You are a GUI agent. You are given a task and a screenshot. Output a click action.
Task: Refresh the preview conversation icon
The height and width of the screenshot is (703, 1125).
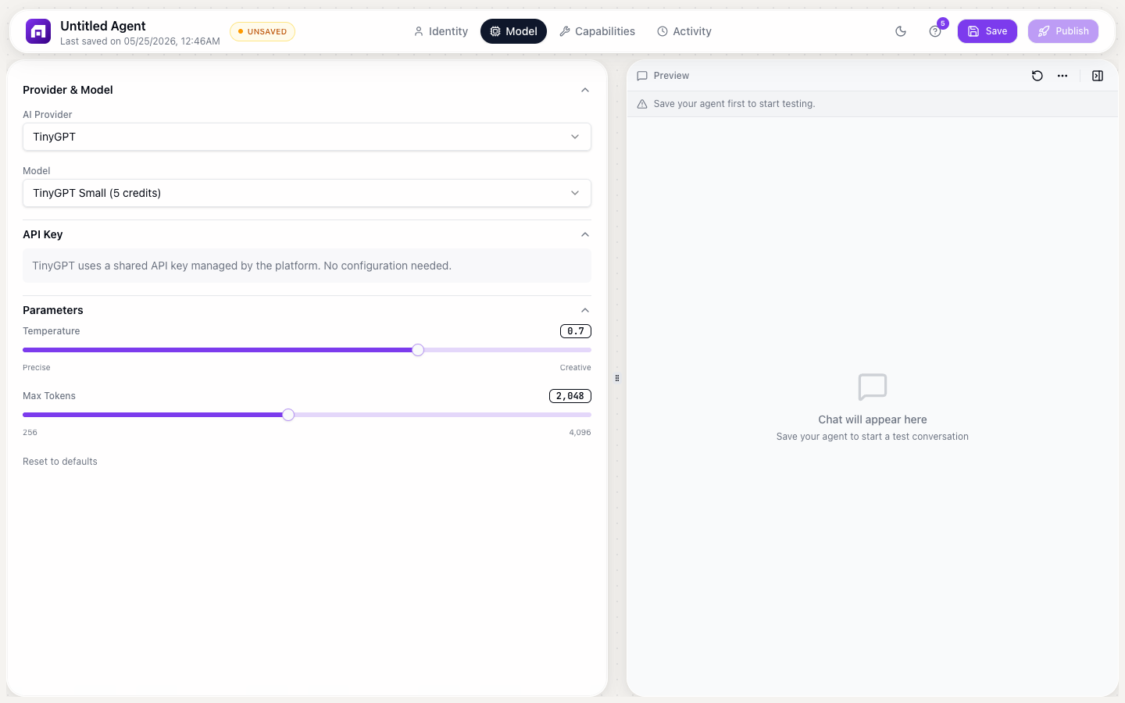1037,76
